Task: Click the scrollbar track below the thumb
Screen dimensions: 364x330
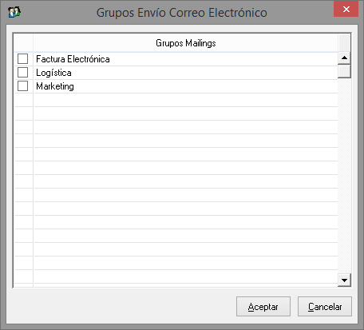Action: 344,176
